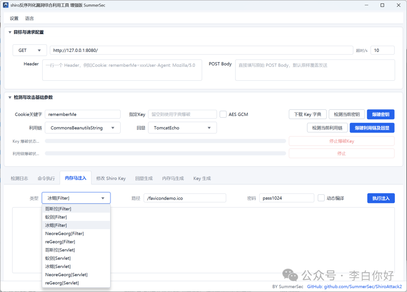The width and height of the screenshot is (407, 292).
Task: Start key brute force with 爆破密钥
Action: point(381,114)
